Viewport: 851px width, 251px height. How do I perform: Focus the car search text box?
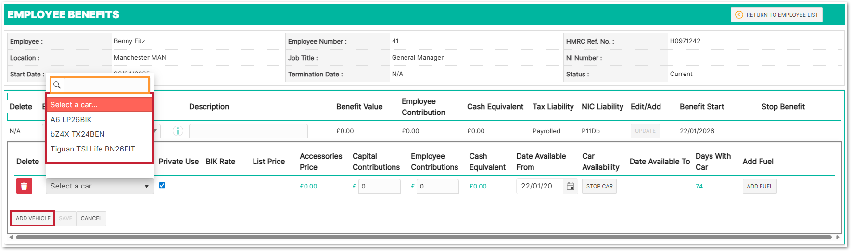[x=106, y=85]
